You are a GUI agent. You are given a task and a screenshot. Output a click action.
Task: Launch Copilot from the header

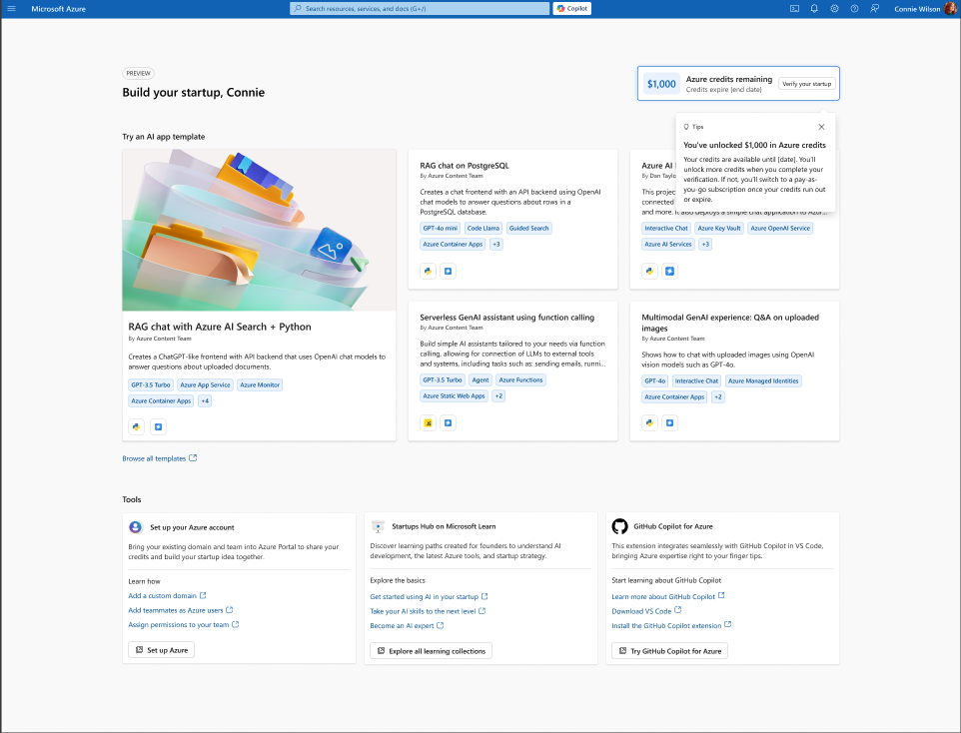(x=571, y=9)
